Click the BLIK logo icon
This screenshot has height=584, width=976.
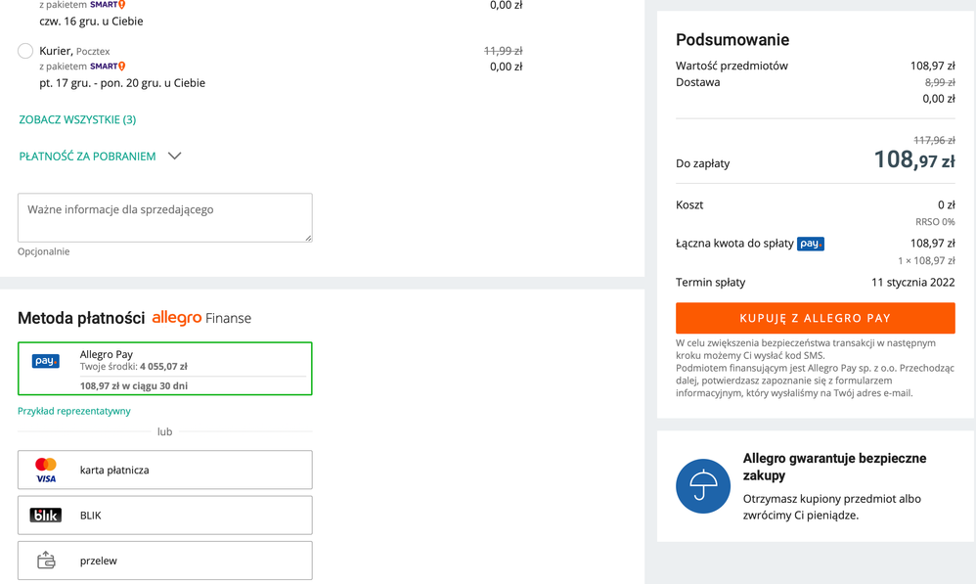pyautogui.click(x=46, y=516)
